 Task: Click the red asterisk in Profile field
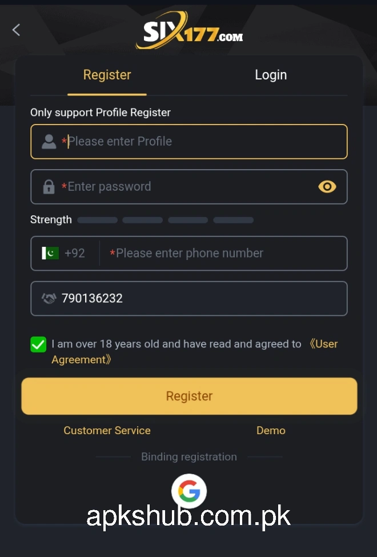(x=64, y=141)
